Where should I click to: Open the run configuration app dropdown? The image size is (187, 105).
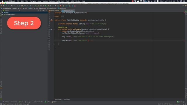click(41, 6)
